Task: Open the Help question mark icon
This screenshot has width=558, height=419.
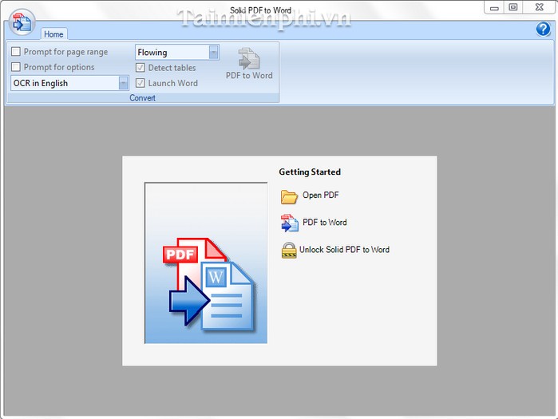Action: [543, 30]
